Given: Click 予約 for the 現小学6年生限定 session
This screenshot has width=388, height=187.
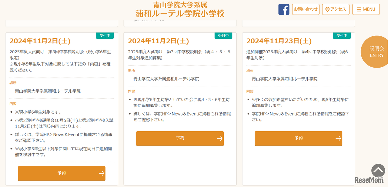Looking at the screenshot, I should [62, 173].
